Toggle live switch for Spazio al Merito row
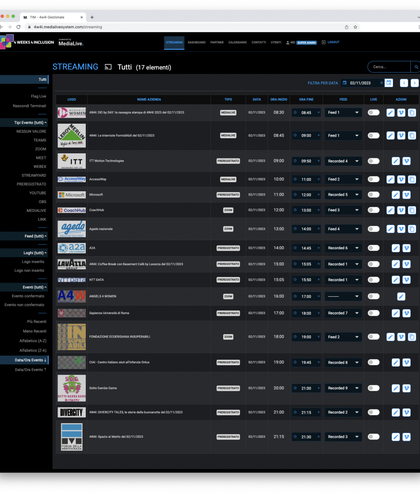The image size is (420, 493). coord(373,437)
